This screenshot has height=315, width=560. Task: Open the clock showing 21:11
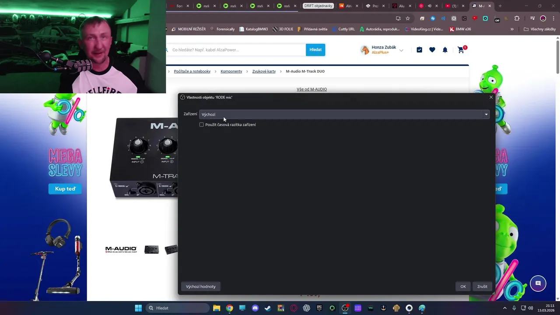point(546,308)
